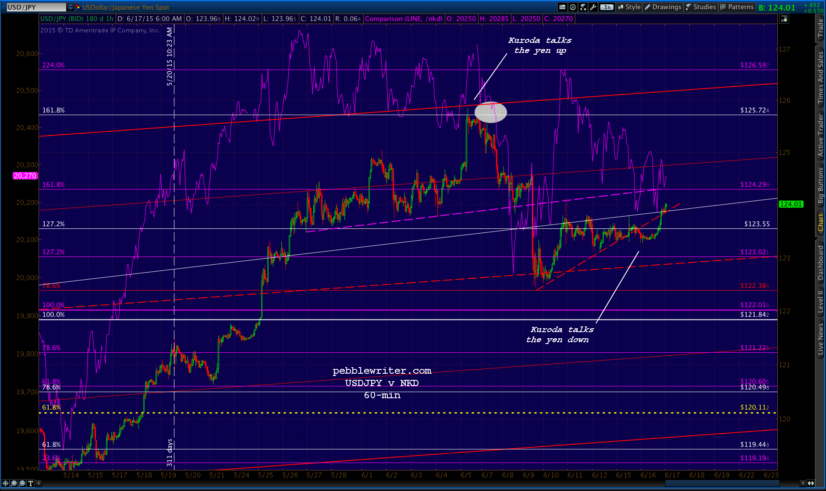Click the pebblewriter.com chart note

point(382,371)
